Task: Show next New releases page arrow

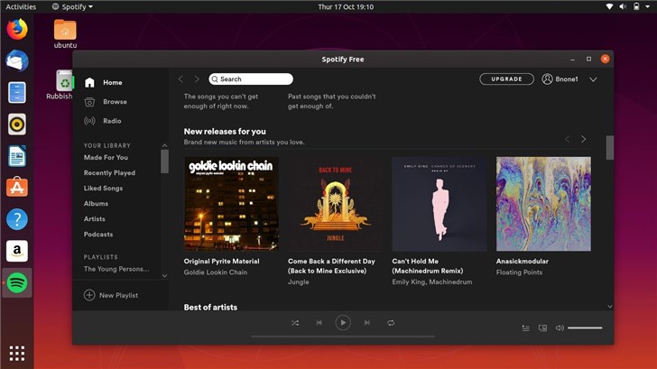Action: point(583,139)
